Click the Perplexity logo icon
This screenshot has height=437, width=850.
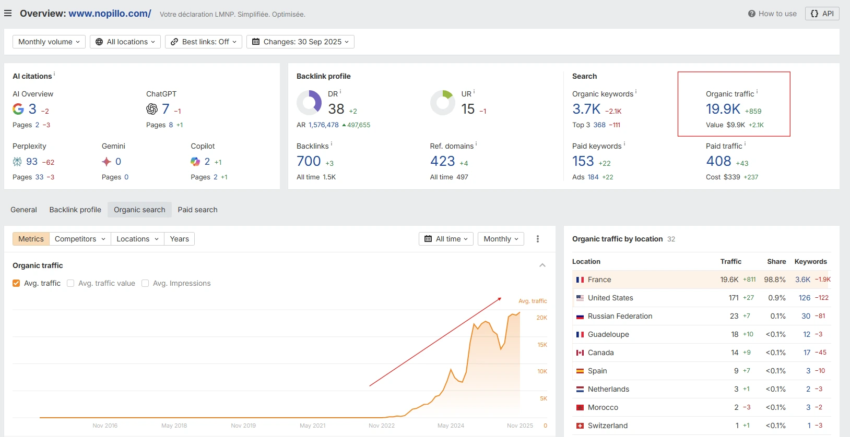pyautogui.click(x=17, y=162)
